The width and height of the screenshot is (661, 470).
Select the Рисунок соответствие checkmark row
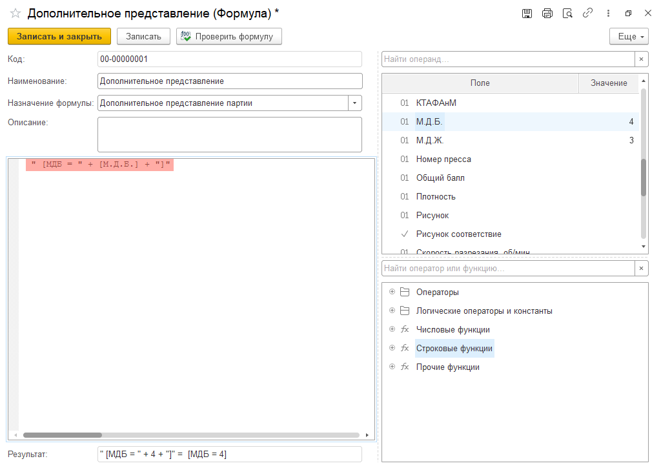tap(458, 234)
